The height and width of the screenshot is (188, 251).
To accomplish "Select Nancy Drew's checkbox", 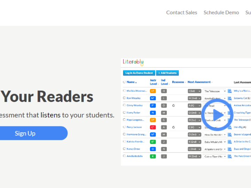I will [124, 149].
